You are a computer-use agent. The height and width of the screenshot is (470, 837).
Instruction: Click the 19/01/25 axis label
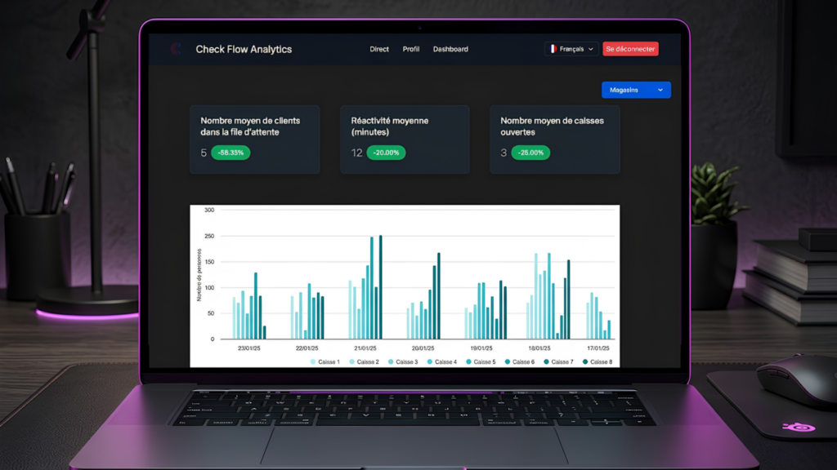(481, 348)
